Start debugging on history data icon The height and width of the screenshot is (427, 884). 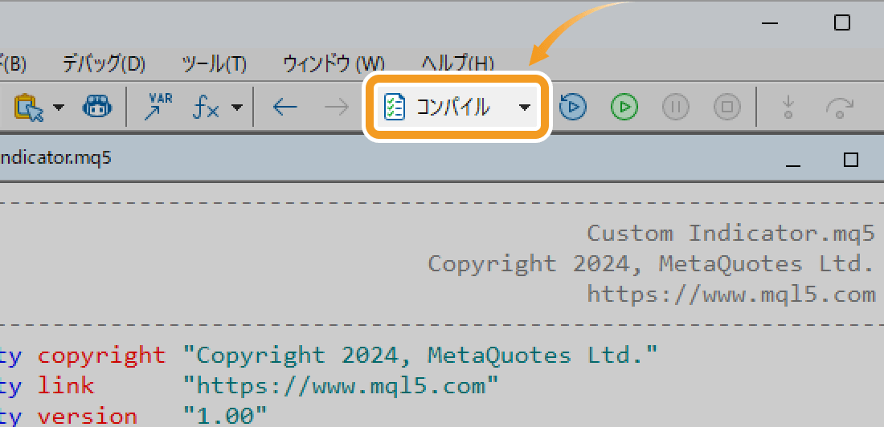(573, 107)
